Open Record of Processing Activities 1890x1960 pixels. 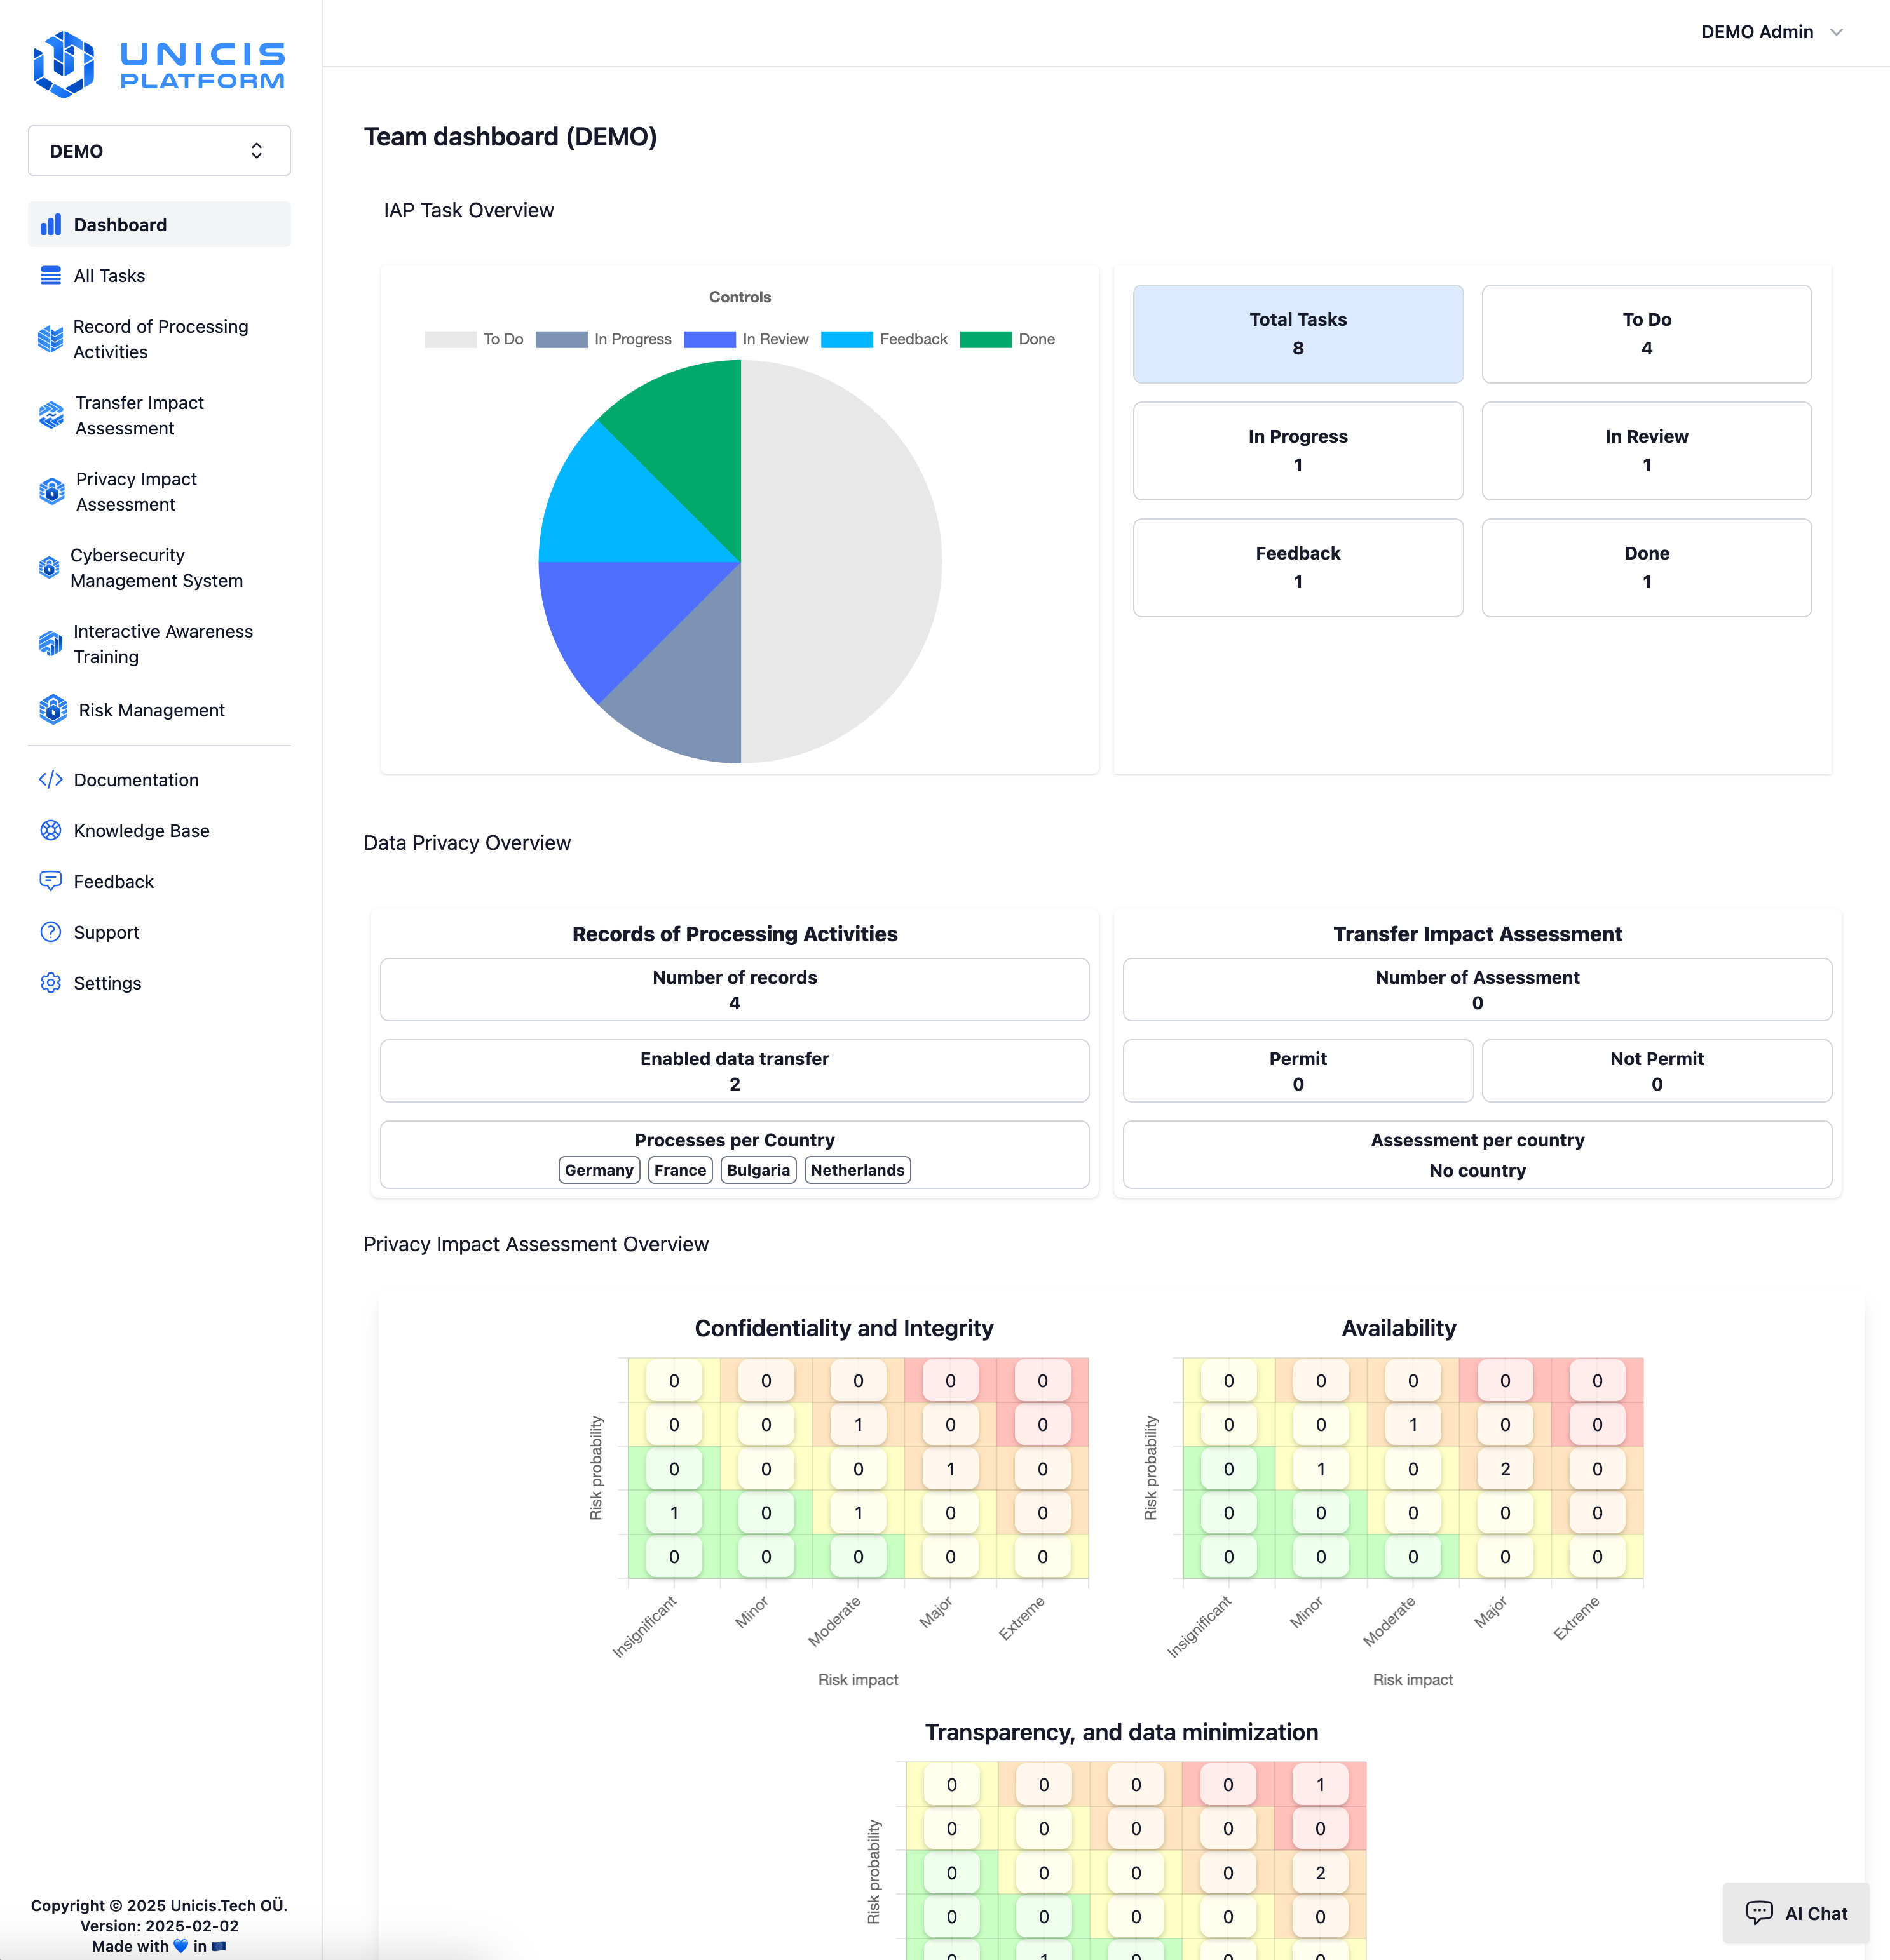click(x=159, y=339)
